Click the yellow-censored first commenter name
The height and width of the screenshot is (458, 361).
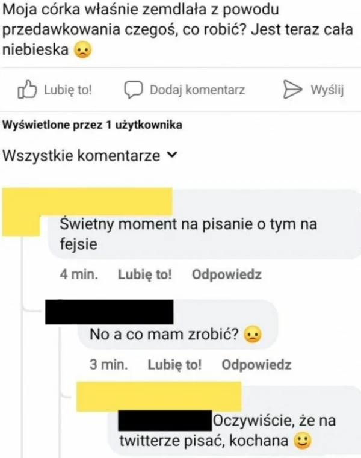tap(87, 202)
